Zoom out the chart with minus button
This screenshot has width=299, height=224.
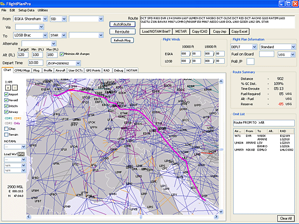pos(15,88)
